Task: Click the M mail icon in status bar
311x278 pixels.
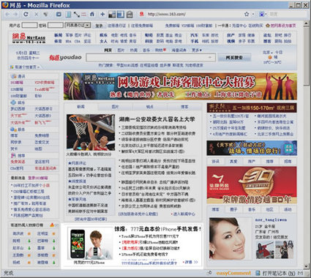Action: [x=301, y=273]
